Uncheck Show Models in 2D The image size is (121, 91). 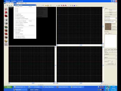[x=25, y=31]
